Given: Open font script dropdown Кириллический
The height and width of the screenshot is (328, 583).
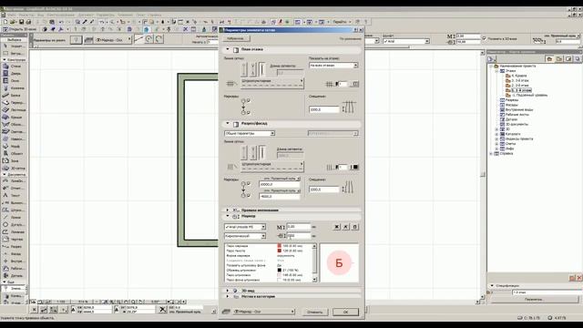Looking at the screenshot, I should click(245, 236).
